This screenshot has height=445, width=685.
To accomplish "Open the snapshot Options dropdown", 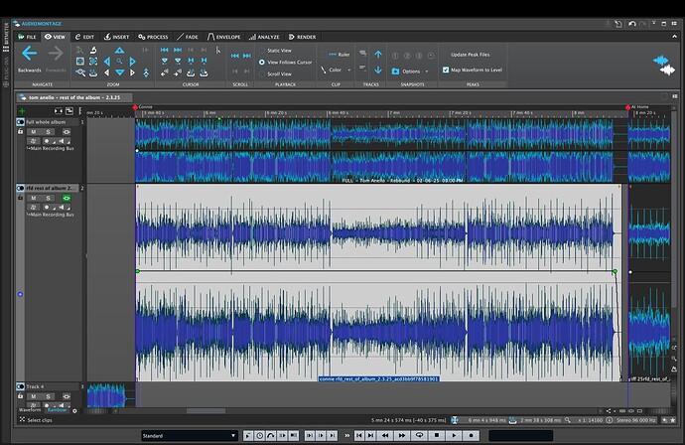I will (x=411, y=72).
